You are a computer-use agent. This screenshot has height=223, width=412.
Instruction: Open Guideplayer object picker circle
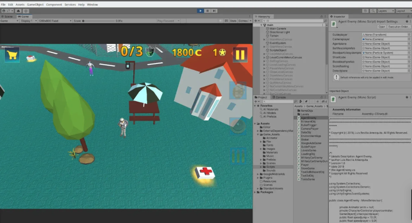[409, 35]
